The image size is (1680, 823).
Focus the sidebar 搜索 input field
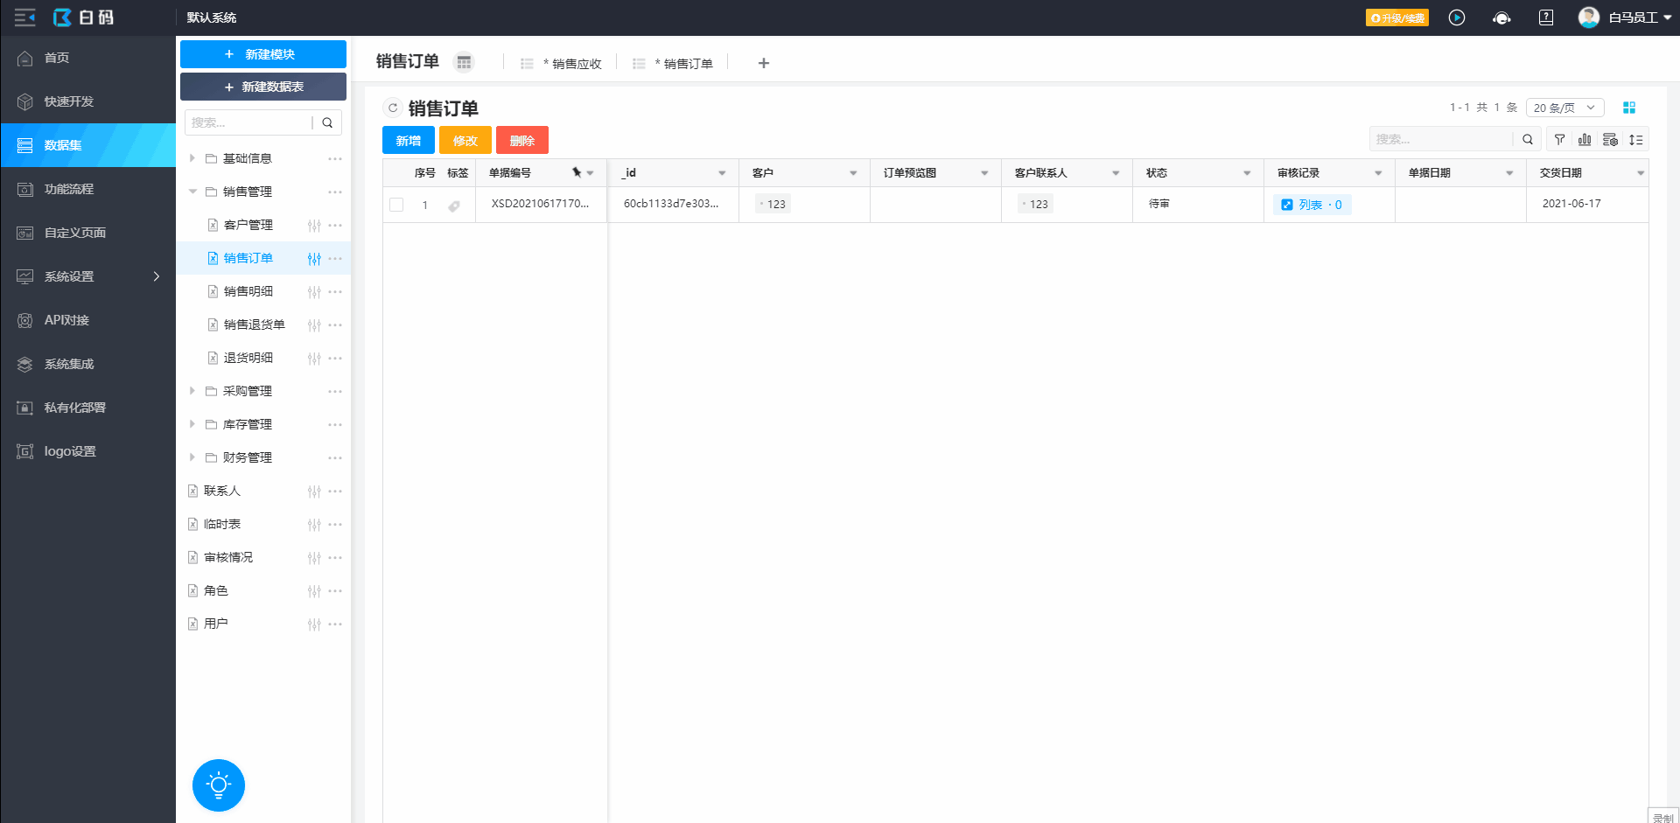point(248,122)
